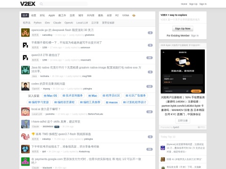
Task: Open the '[Bytecat]' Top 10 topic
Action: click(x=186, y=148)
